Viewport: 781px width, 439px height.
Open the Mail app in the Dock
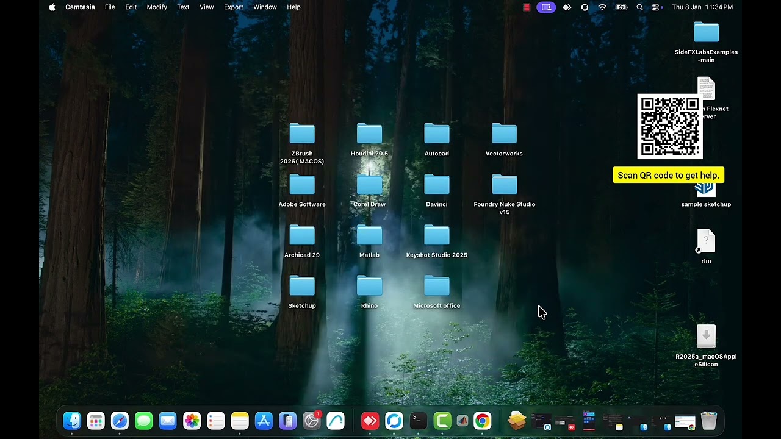(x=168, y=421)
